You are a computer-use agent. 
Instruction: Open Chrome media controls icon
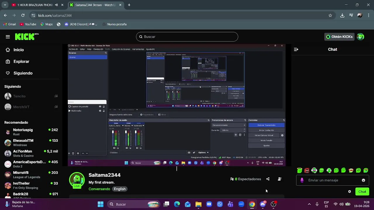351,15
